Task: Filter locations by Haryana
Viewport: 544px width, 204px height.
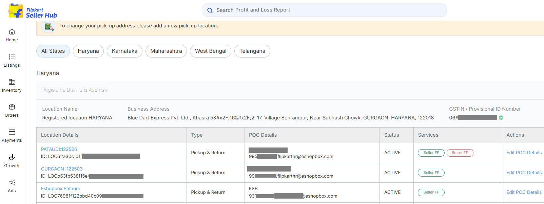Action: (x=88, y=51)
